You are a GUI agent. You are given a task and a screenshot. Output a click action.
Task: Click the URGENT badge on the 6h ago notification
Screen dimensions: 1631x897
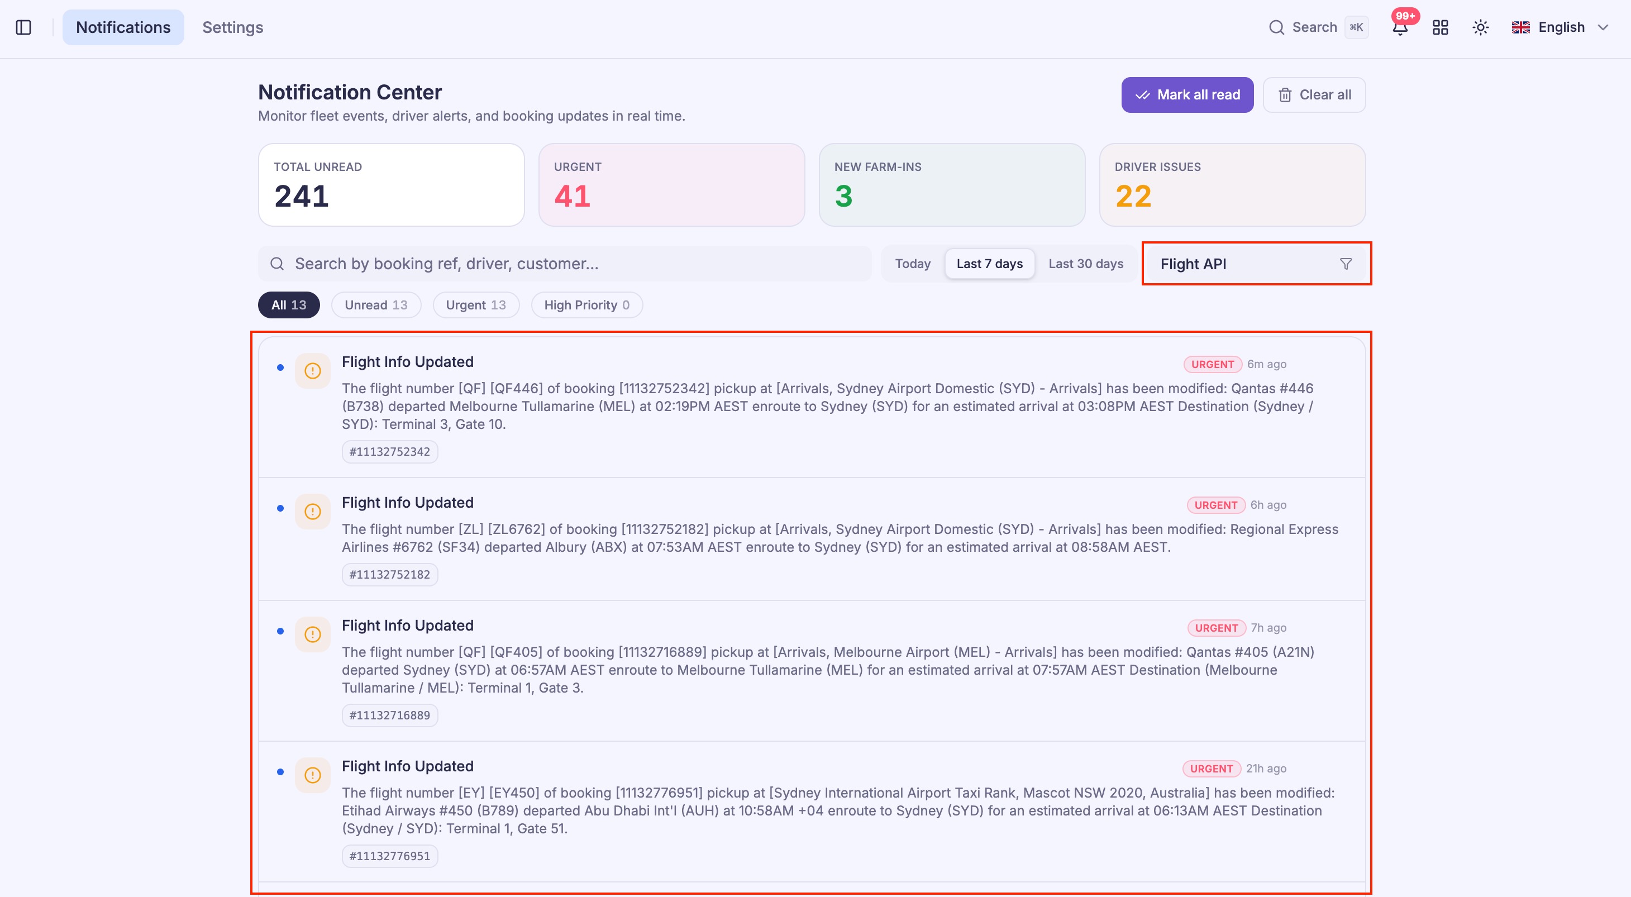pyautogui.click(x=1215, y=505)
